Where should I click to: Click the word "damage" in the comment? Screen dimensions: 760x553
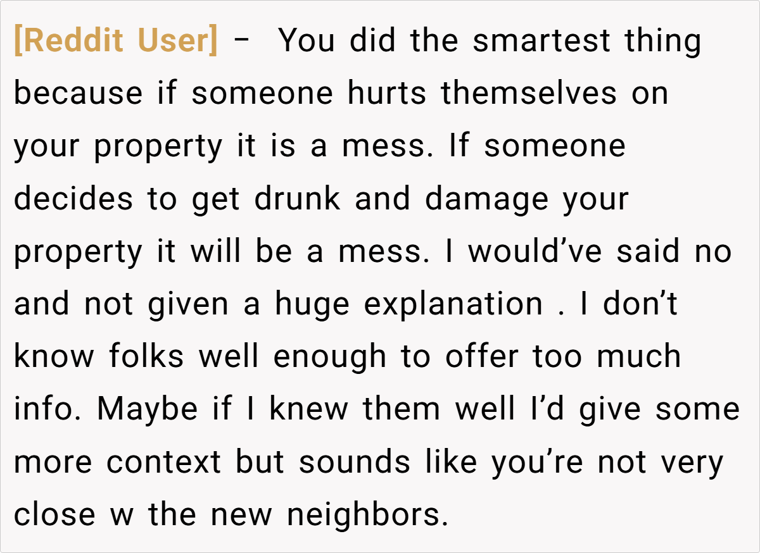(486, 199)
